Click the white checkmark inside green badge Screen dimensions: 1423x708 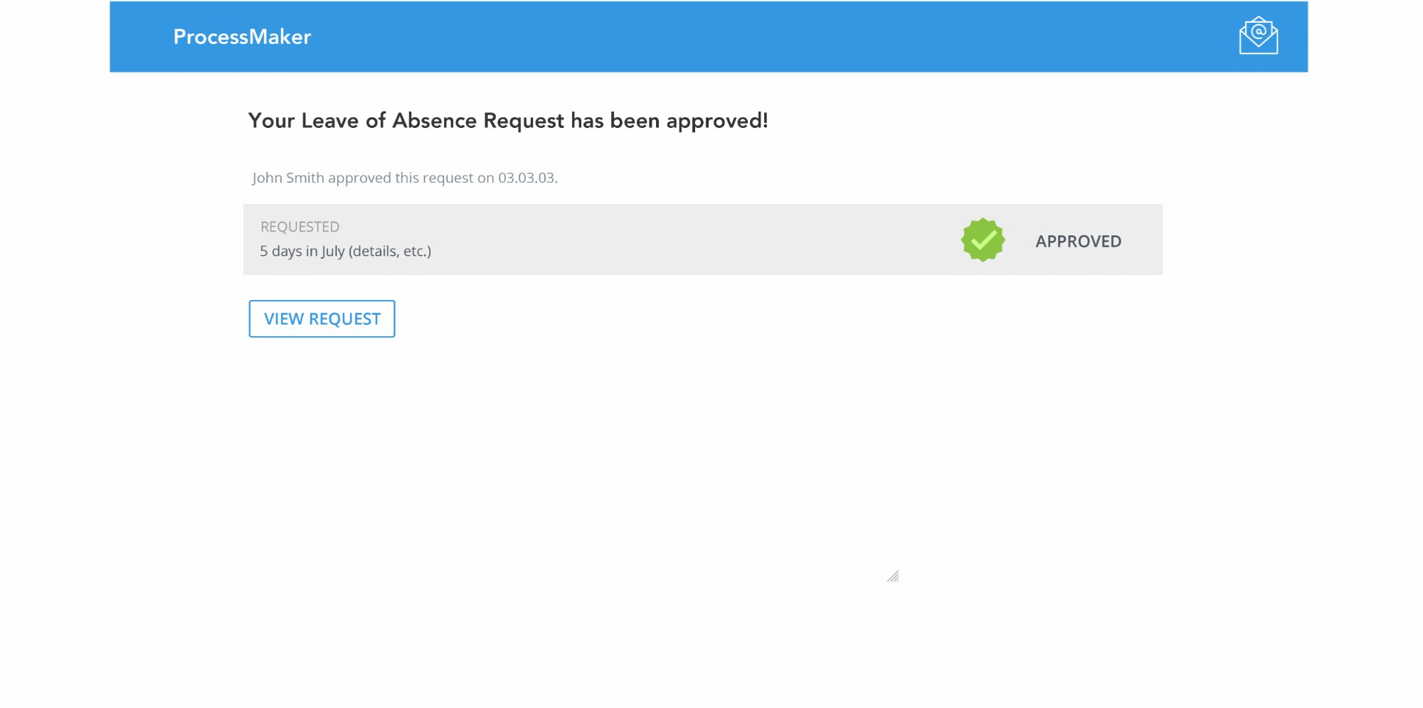click(x=983, y=240)
